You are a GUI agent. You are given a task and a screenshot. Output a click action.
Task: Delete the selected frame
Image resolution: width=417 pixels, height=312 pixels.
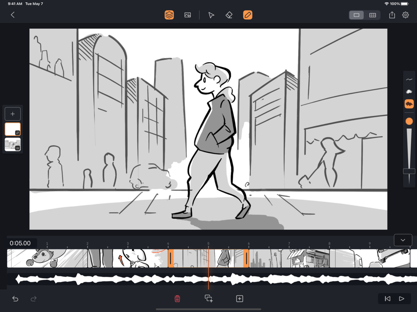[177, 299]
